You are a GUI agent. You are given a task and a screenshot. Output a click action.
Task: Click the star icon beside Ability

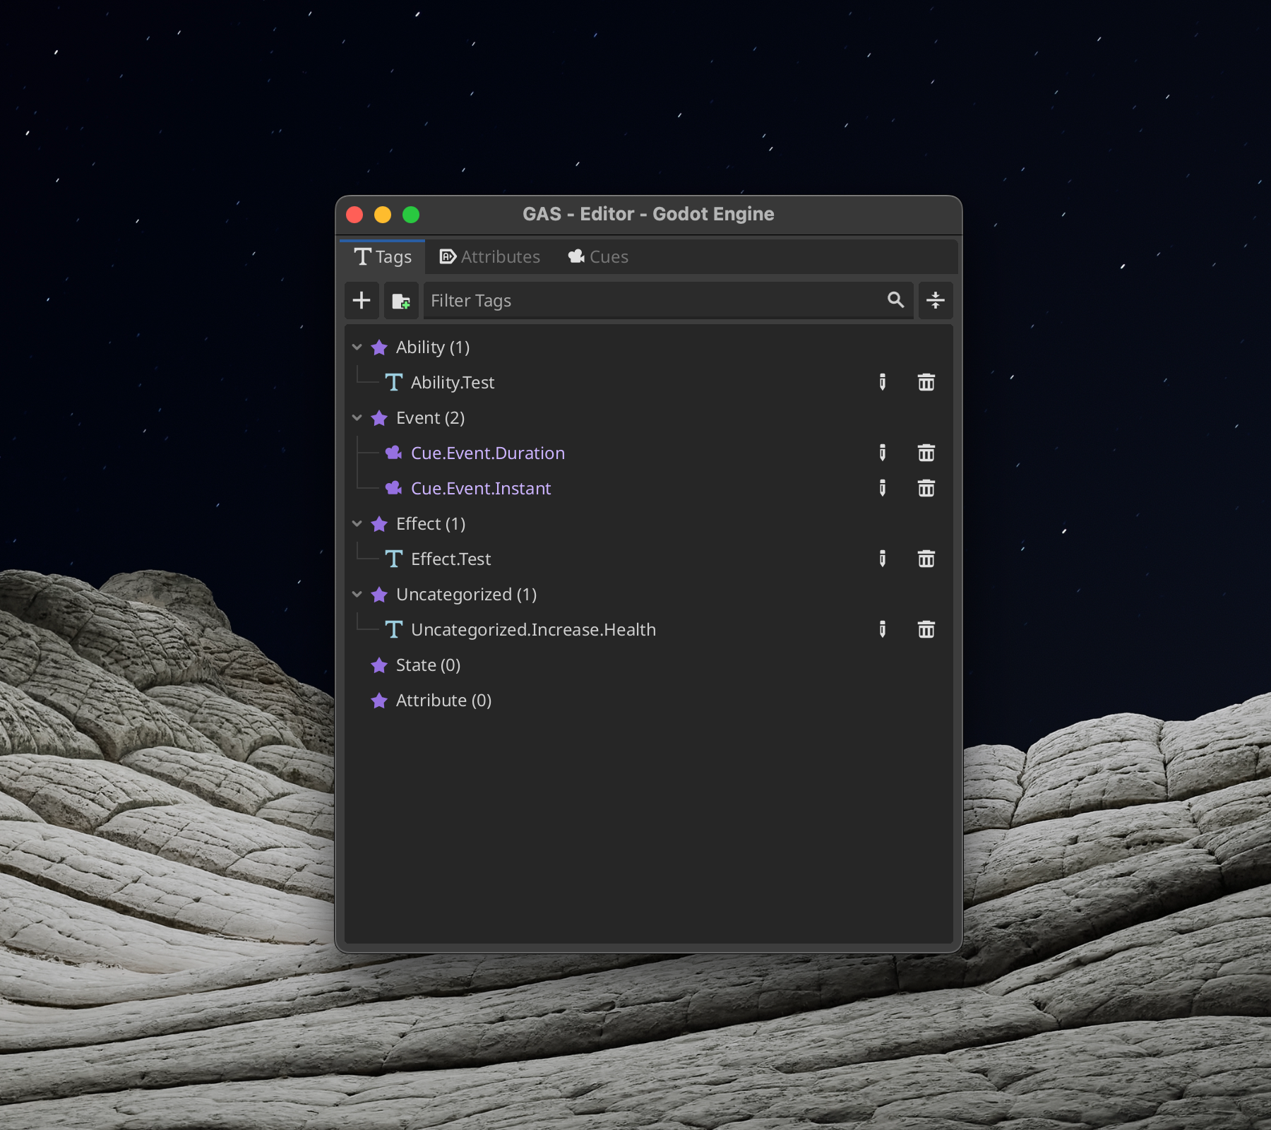[x=379, y=347]
